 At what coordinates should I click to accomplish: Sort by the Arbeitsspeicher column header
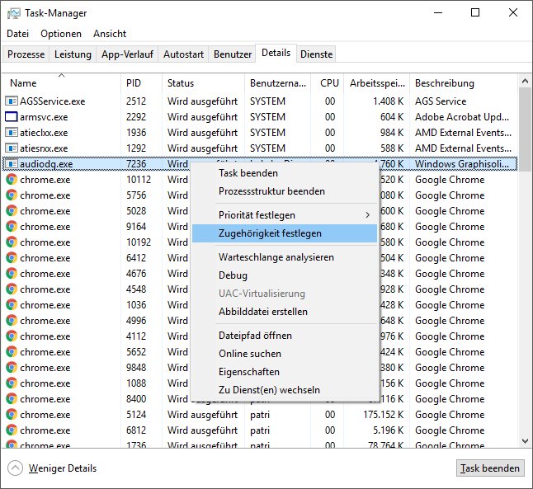pyautogui.click(x=376, y=83)
